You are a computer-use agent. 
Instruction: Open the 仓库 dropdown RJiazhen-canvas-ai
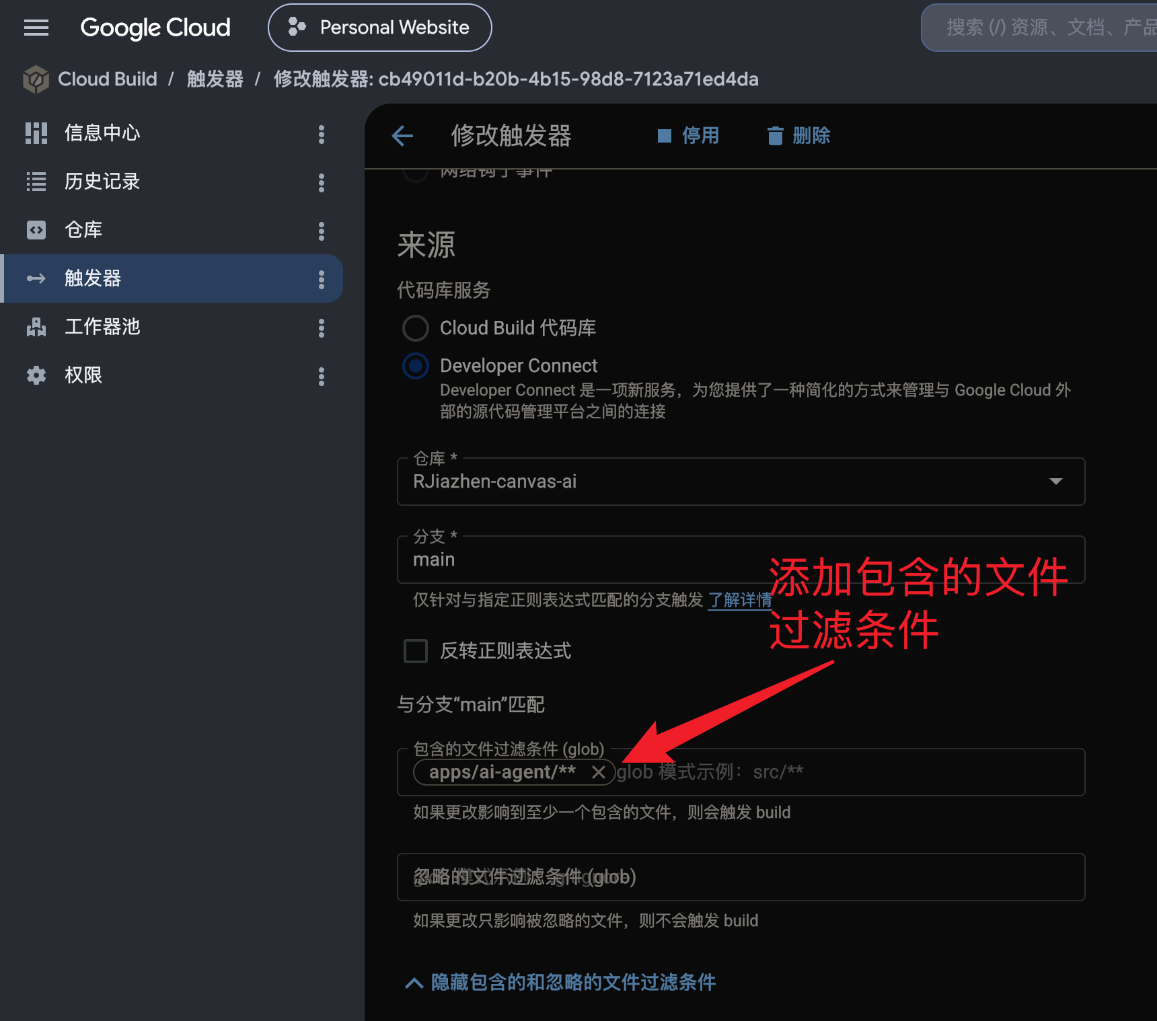click(741, 482)
